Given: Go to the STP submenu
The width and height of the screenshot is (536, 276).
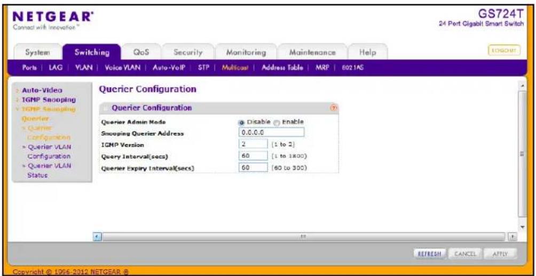Looking at the screenshot, I should coord(203,68).
